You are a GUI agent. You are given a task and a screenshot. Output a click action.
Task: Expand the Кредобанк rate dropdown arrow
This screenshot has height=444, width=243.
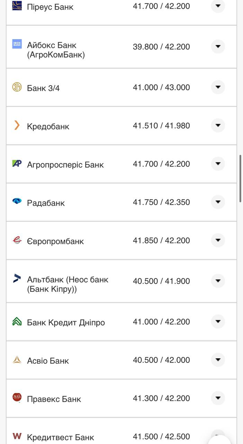[218, 126]
